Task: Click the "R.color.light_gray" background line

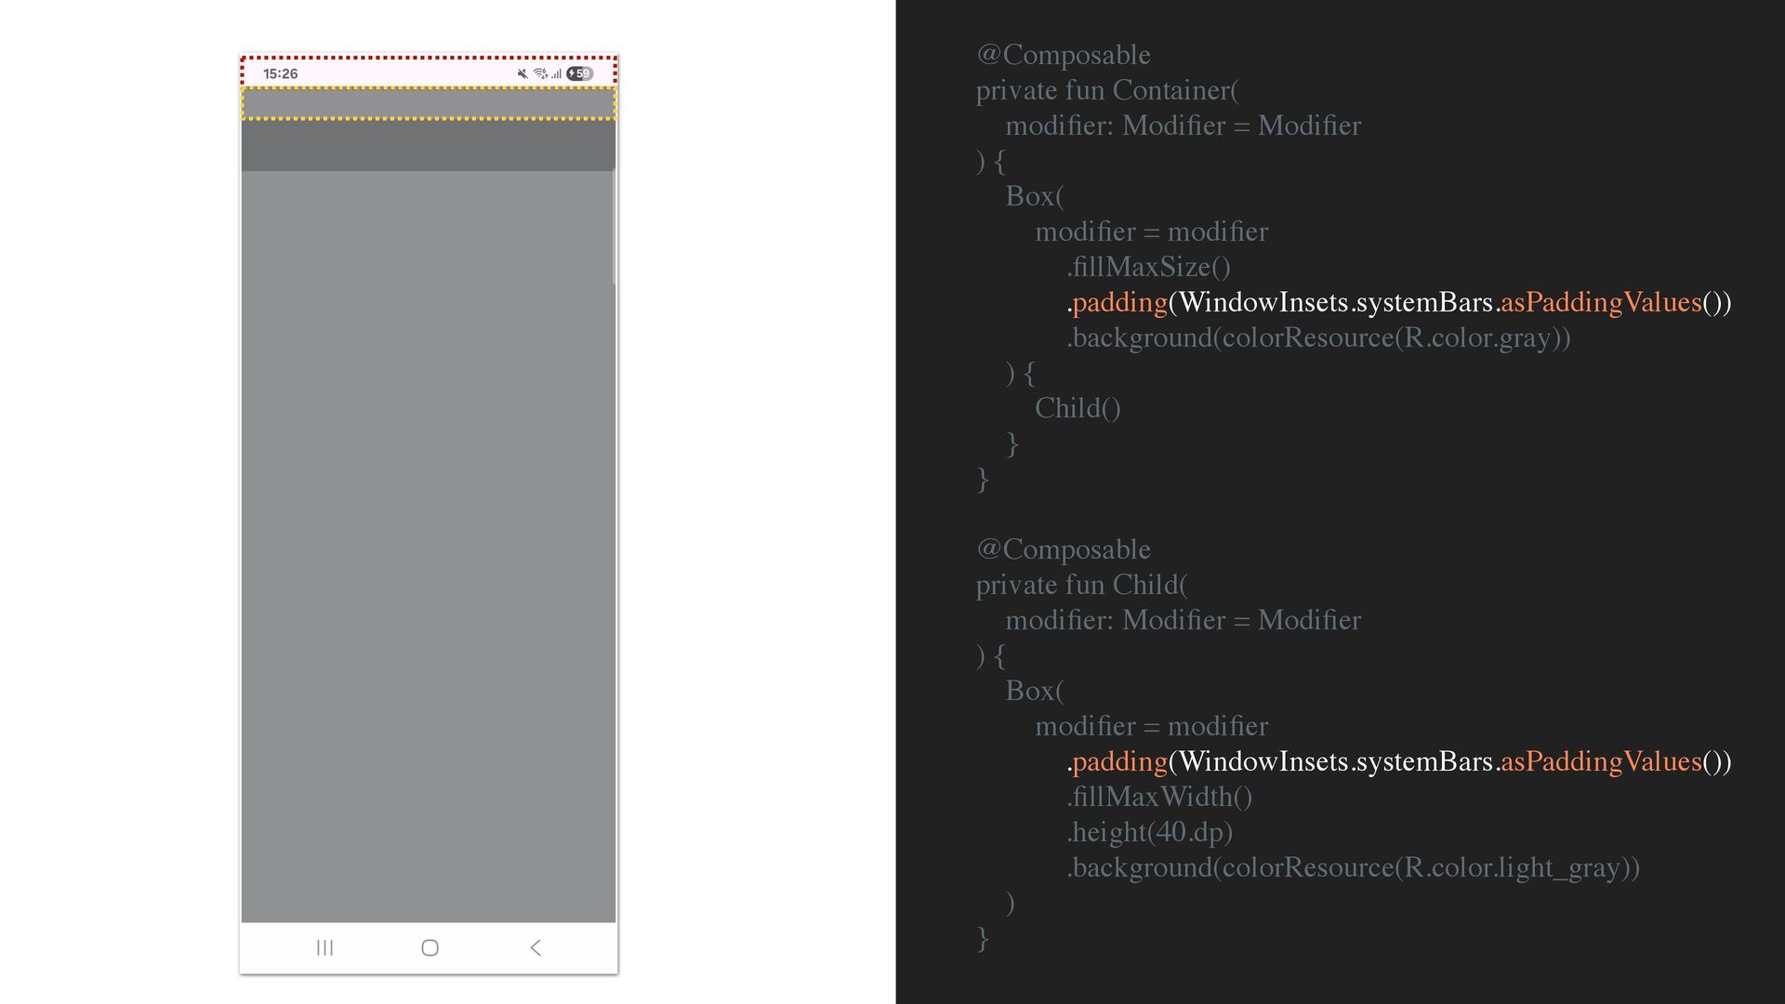Action: pos(1353,867)
